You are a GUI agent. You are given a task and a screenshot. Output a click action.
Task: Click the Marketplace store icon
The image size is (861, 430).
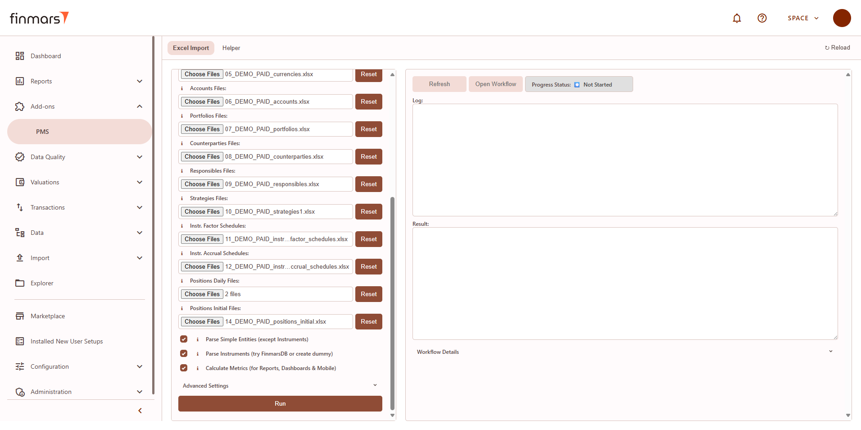point(20,316)
